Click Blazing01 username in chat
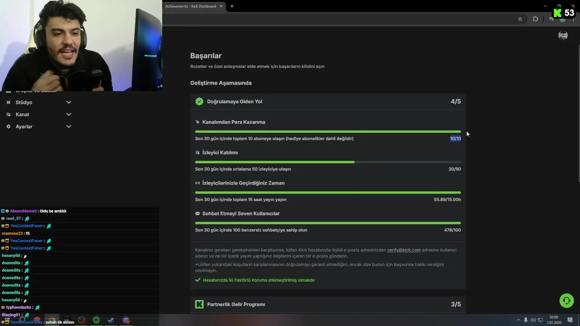The height and width of the screenshot is (326, 580). [x=11, y=315]
